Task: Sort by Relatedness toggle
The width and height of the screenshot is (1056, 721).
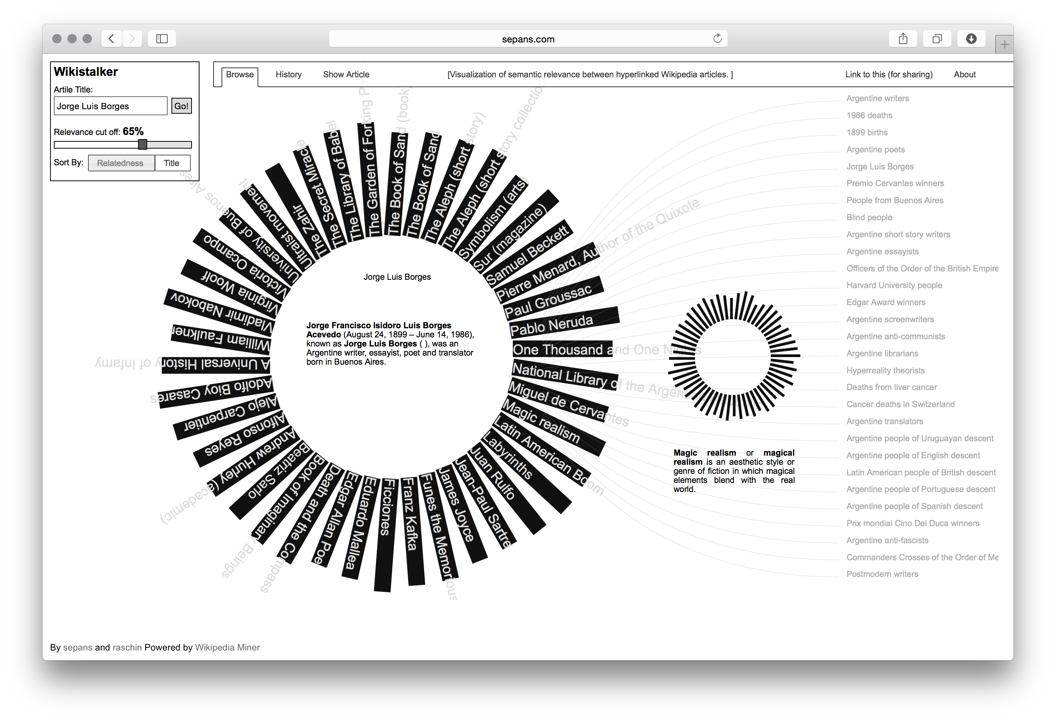Action: click(x=121, y=163)
